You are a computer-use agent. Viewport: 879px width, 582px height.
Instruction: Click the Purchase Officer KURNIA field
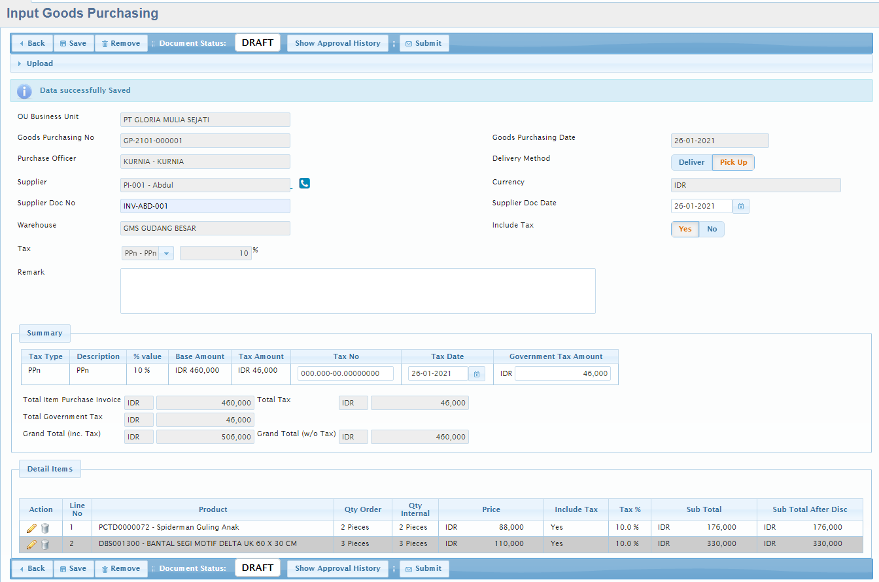(205, 162)
